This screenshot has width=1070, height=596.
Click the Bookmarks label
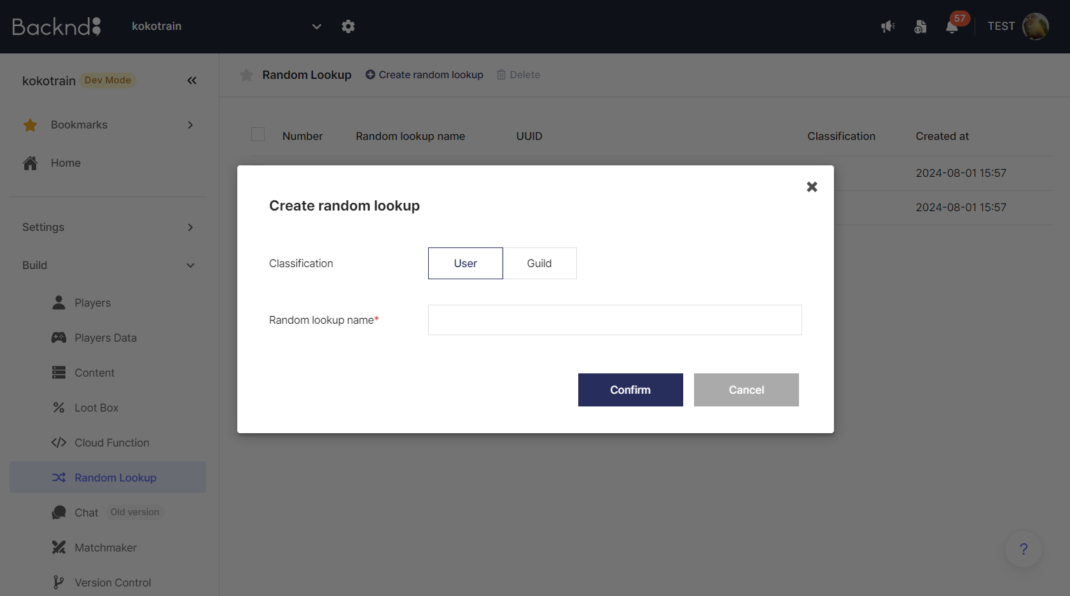[x=79, y=125]
